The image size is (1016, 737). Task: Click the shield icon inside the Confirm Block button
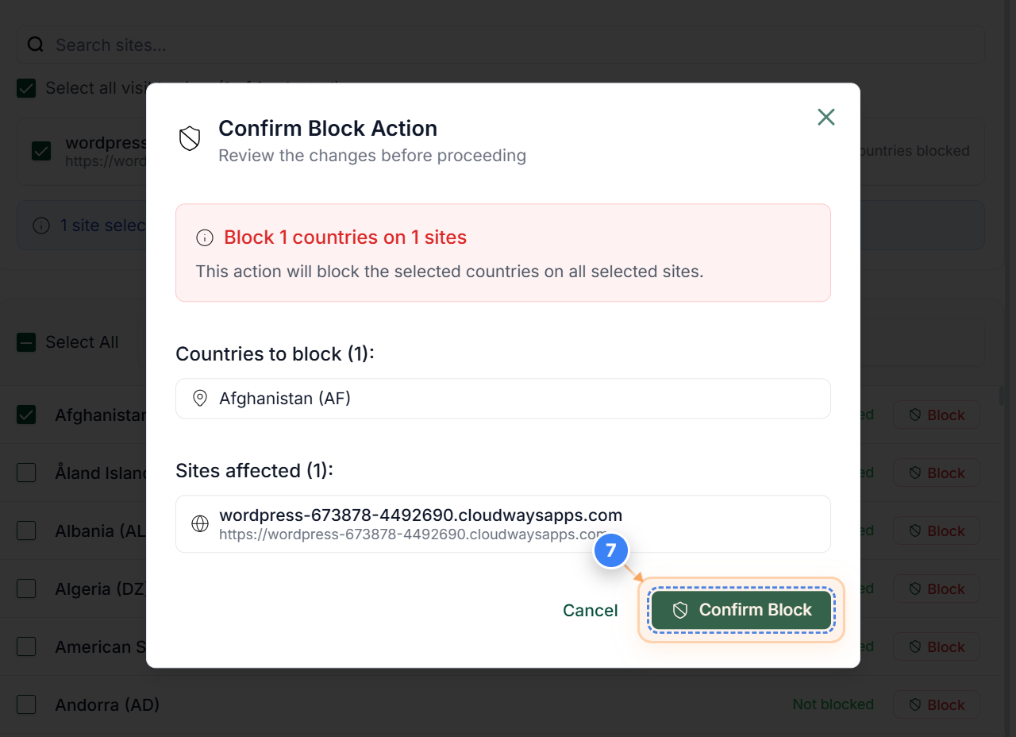pos(681,610)
